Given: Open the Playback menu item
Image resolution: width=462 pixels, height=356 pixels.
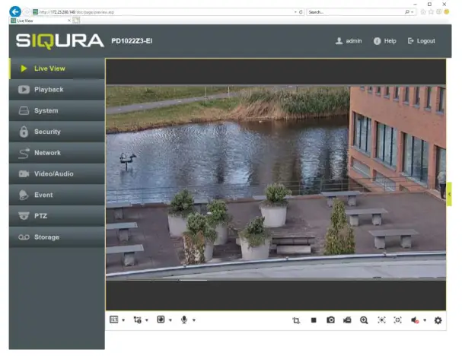Looking at the screenshot, I should [x=57, y=90].
